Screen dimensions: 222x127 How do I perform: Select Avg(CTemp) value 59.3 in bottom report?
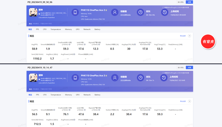160,114
